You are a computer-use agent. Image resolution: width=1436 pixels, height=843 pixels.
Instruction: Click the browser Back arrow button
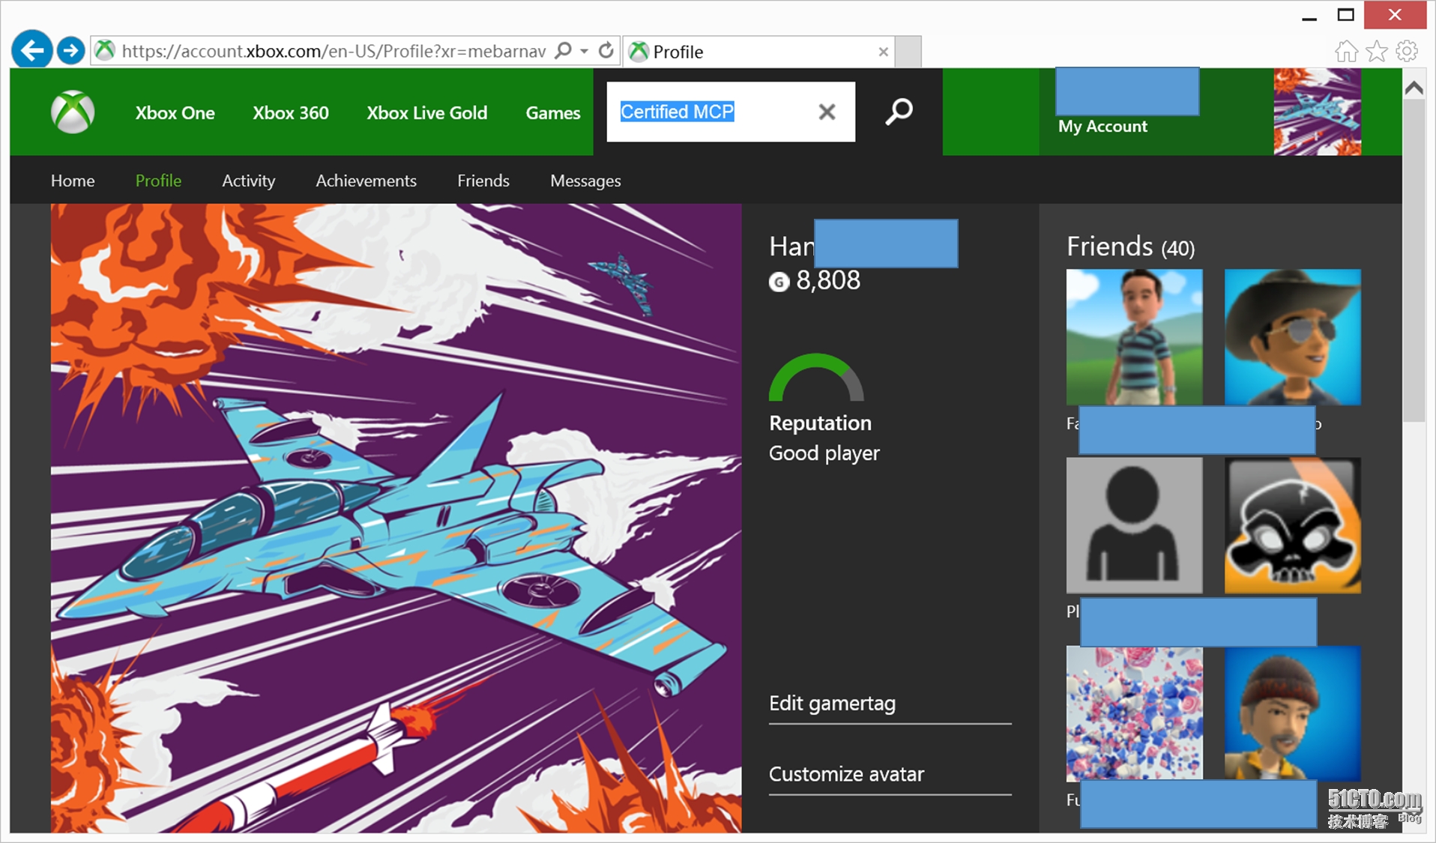[x=31, y=50]
